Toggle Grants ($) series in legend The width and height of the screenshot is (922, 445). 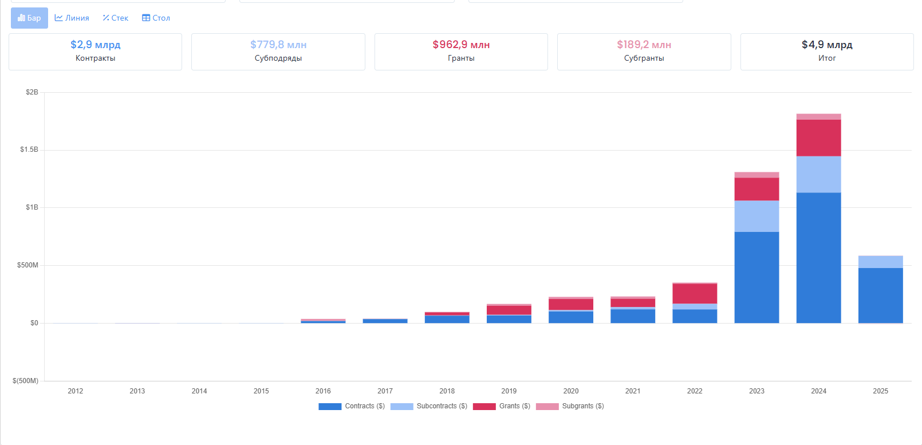502,406
